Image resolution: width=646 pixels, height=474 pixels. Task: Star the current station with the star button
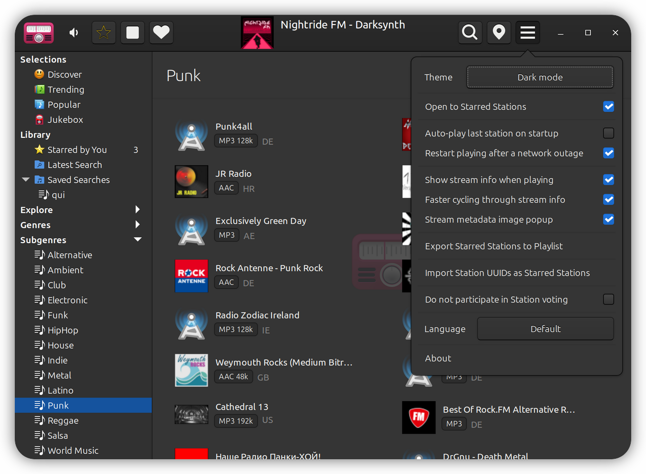coord(104,32)
